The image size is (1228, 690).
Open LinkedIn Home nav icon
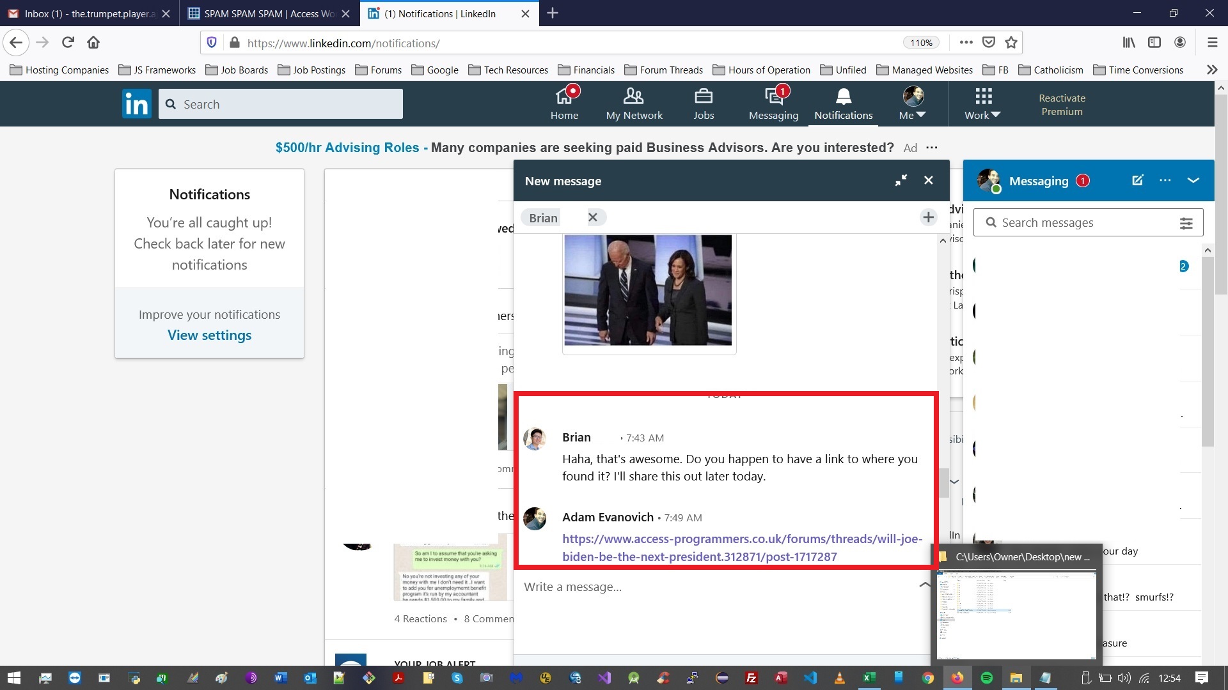(x=564, y=103)
